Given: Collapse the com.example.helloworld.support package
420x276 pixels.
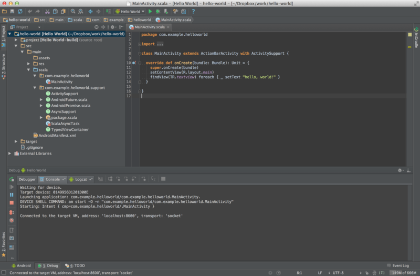Looking at the screenshot, I should click(x=35, y=88).
